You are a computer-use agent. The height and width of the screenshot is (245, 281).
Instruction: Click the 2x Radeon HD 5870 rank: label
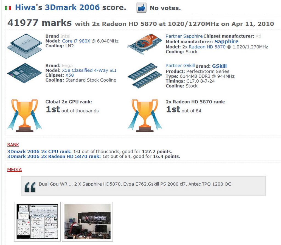click(195, 102)
